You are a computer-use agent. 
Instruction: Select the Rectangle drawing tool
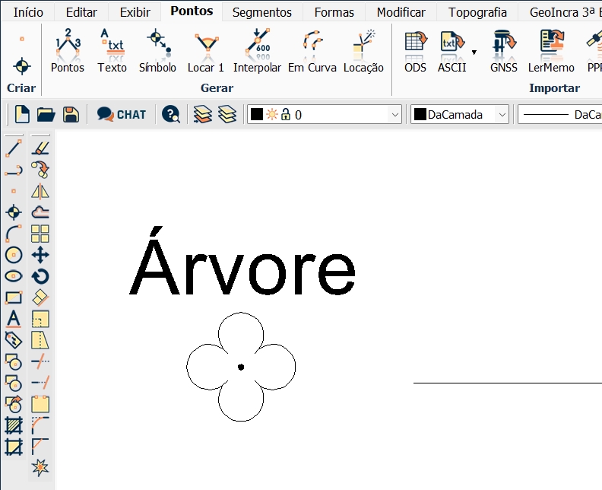14,297
